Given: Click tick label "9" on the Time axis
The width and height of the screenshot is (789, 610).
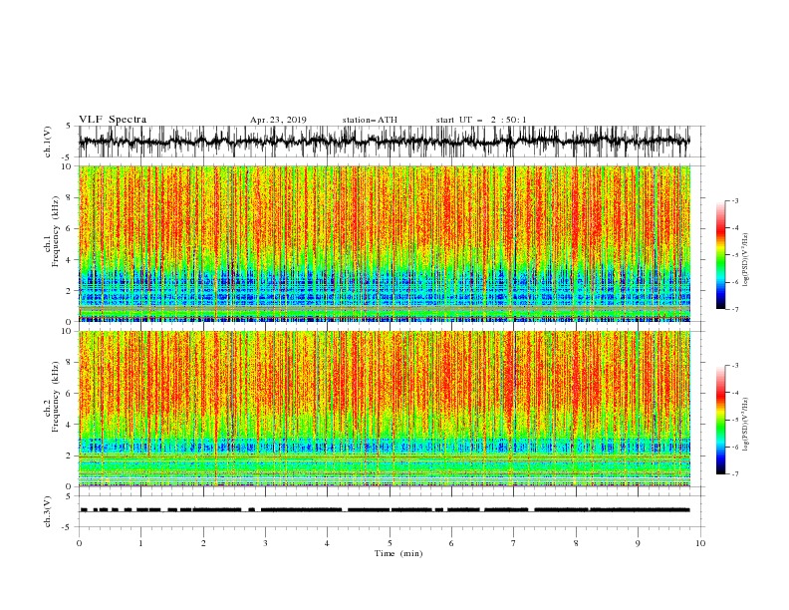Looking at the screenshot, I should 638,543.
